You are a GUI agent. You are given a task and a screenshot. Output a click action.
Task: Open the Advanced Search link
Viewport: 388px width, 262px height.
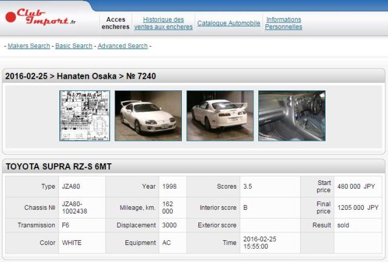122,46
